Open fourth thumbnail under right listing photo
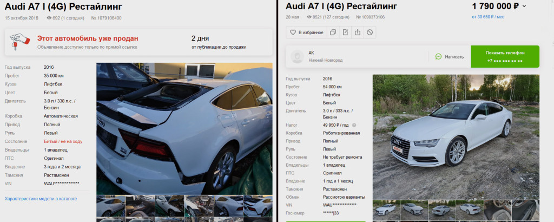 click(x=470, y=210)
